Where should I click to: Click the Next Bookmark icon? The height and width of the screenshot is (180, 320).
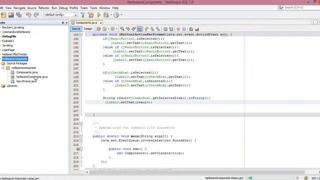[152, 29]
